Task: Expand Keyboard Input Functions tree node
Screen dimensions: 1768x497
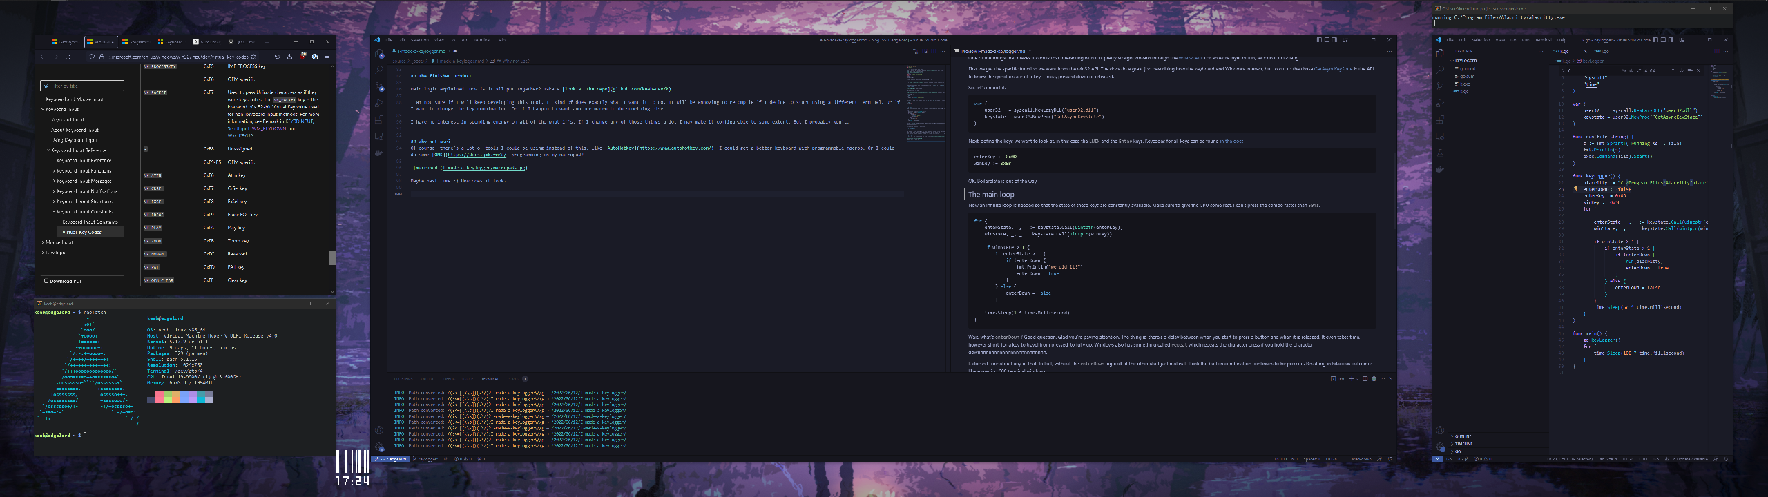Action: click(54, 170)
